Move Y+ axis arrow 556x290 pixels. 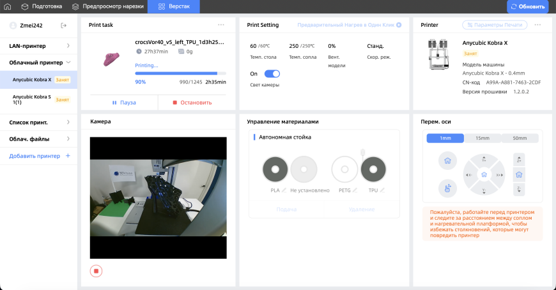tap(484, 159)
